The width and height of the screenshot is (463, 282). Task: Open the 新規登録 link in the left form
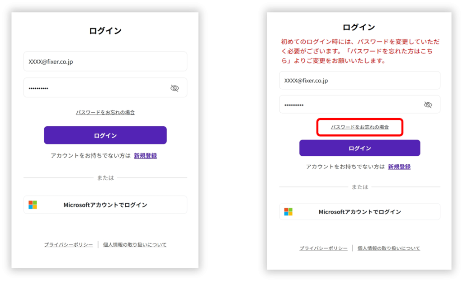145,156
